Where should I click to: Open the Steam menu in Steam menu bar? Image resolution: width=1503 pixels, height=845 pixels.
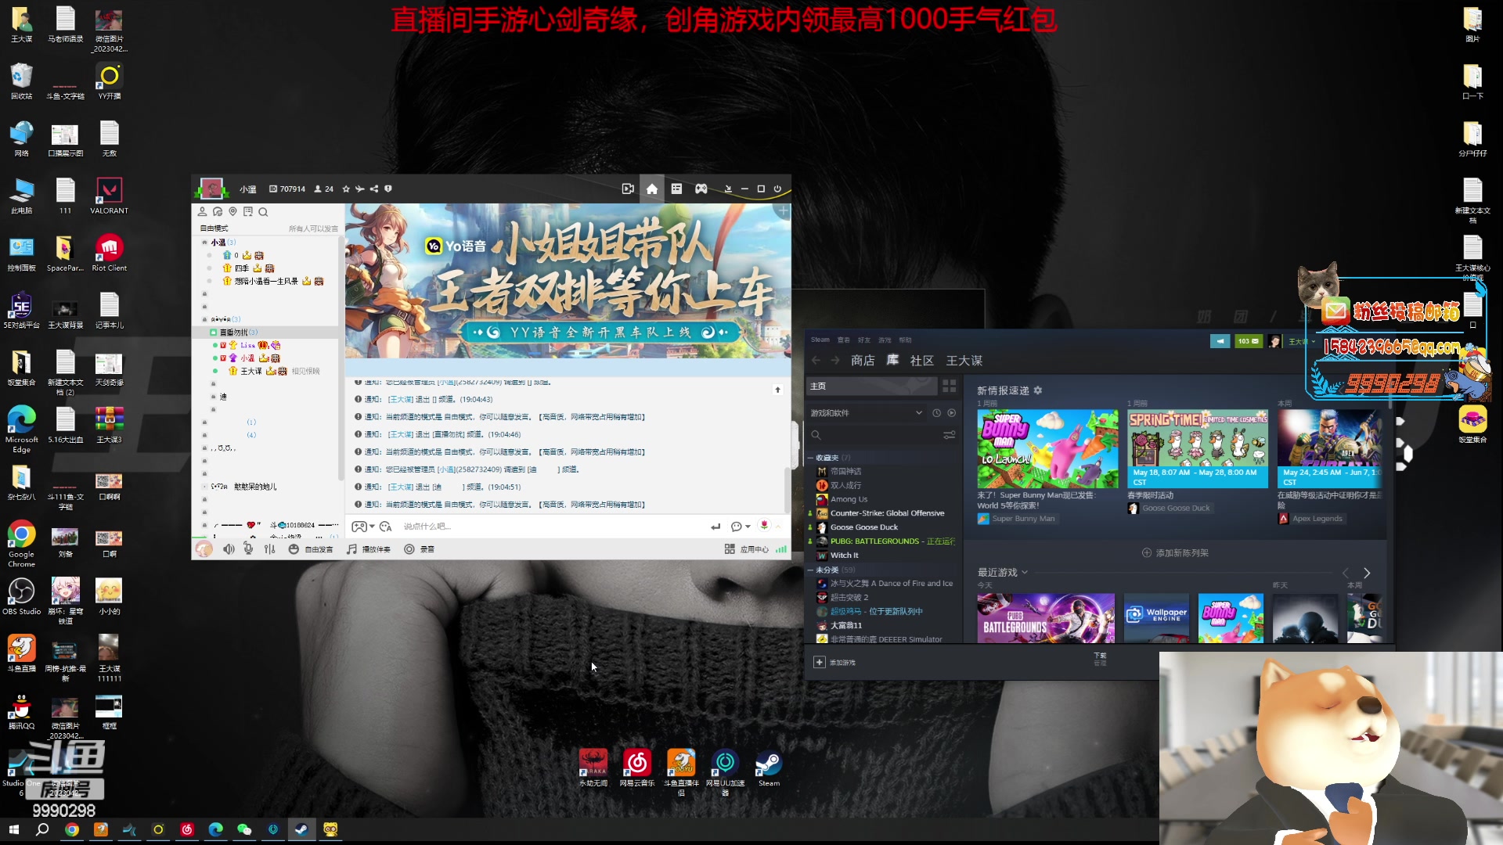tap(820, 340)
